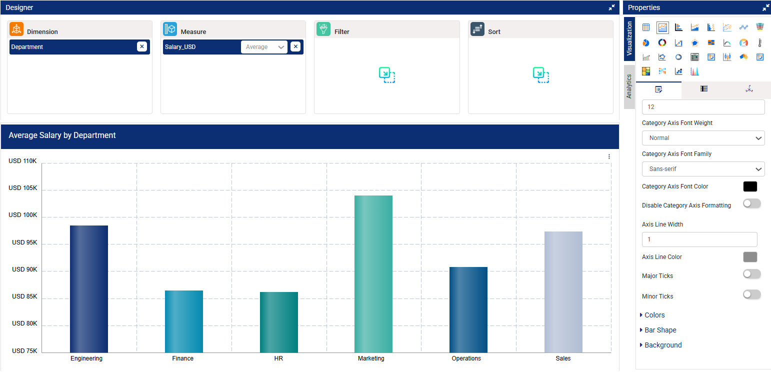Toggle Disable Category Axis Formatting switch
The image size is (771, 372).
pyautogui.click(x=751, y=203)
